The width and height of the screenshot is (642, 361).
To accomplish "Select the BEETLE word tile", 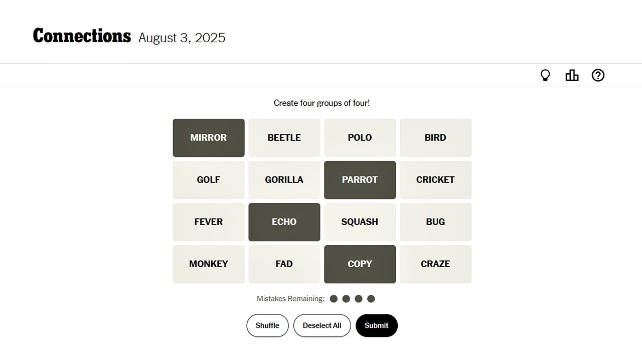I will [x=284, y=138].
